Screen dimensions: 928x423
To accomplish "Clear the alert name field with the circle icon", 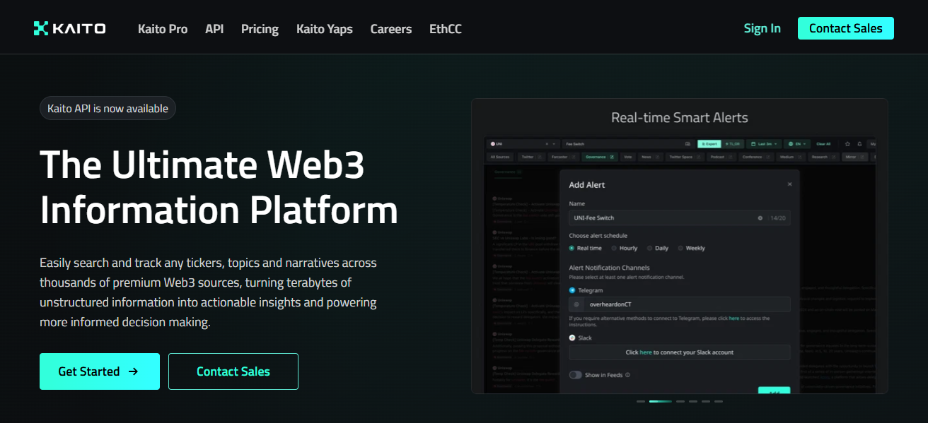I will pyautogui.click(x=760, y=218).
